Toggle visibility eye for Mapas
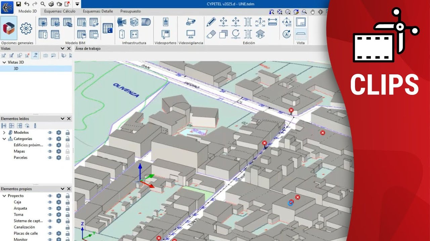430x241 pixels. pyautogui.click(x=50, y=151)
